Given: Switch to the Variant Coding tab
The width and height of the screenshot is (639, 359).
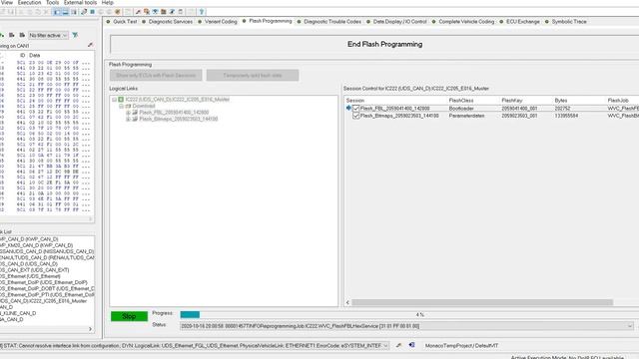Looking at the screenshot, I should [218, 22].
